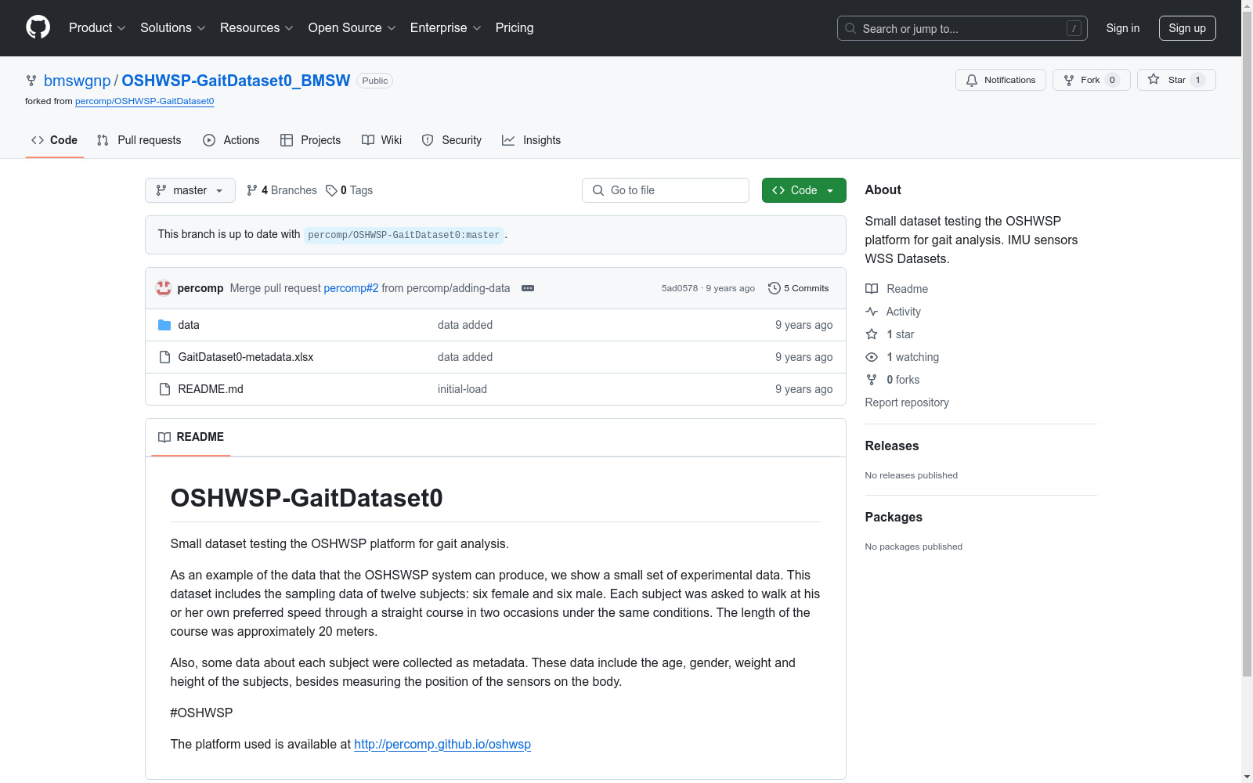The height and width of the screenshot is (783, 1253).
Task: Open the Security tab
Action: tap(452, 140)
